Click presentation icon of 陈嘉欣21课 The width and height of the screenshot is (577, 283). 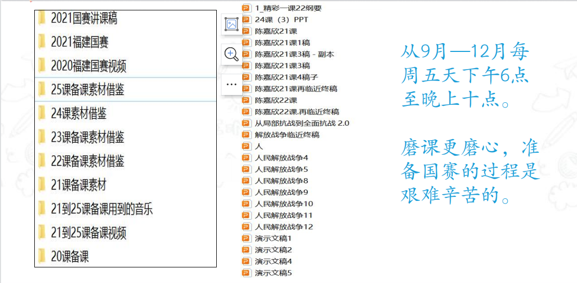(x=246, y=31)
